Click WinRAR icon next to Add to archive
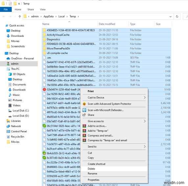This screenshot has width=188, height=186. pyautogui.click(x=84, y=126)
